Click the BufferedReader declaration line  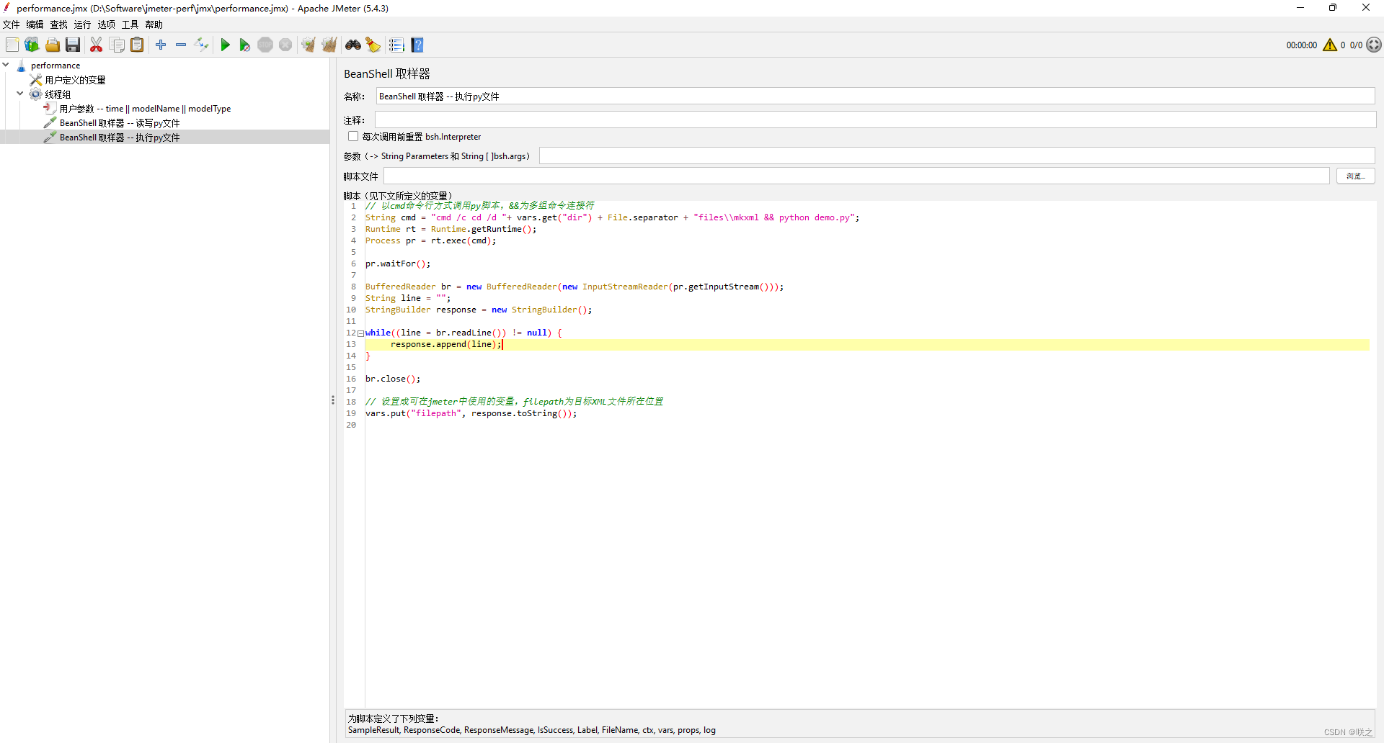point(575,287)
